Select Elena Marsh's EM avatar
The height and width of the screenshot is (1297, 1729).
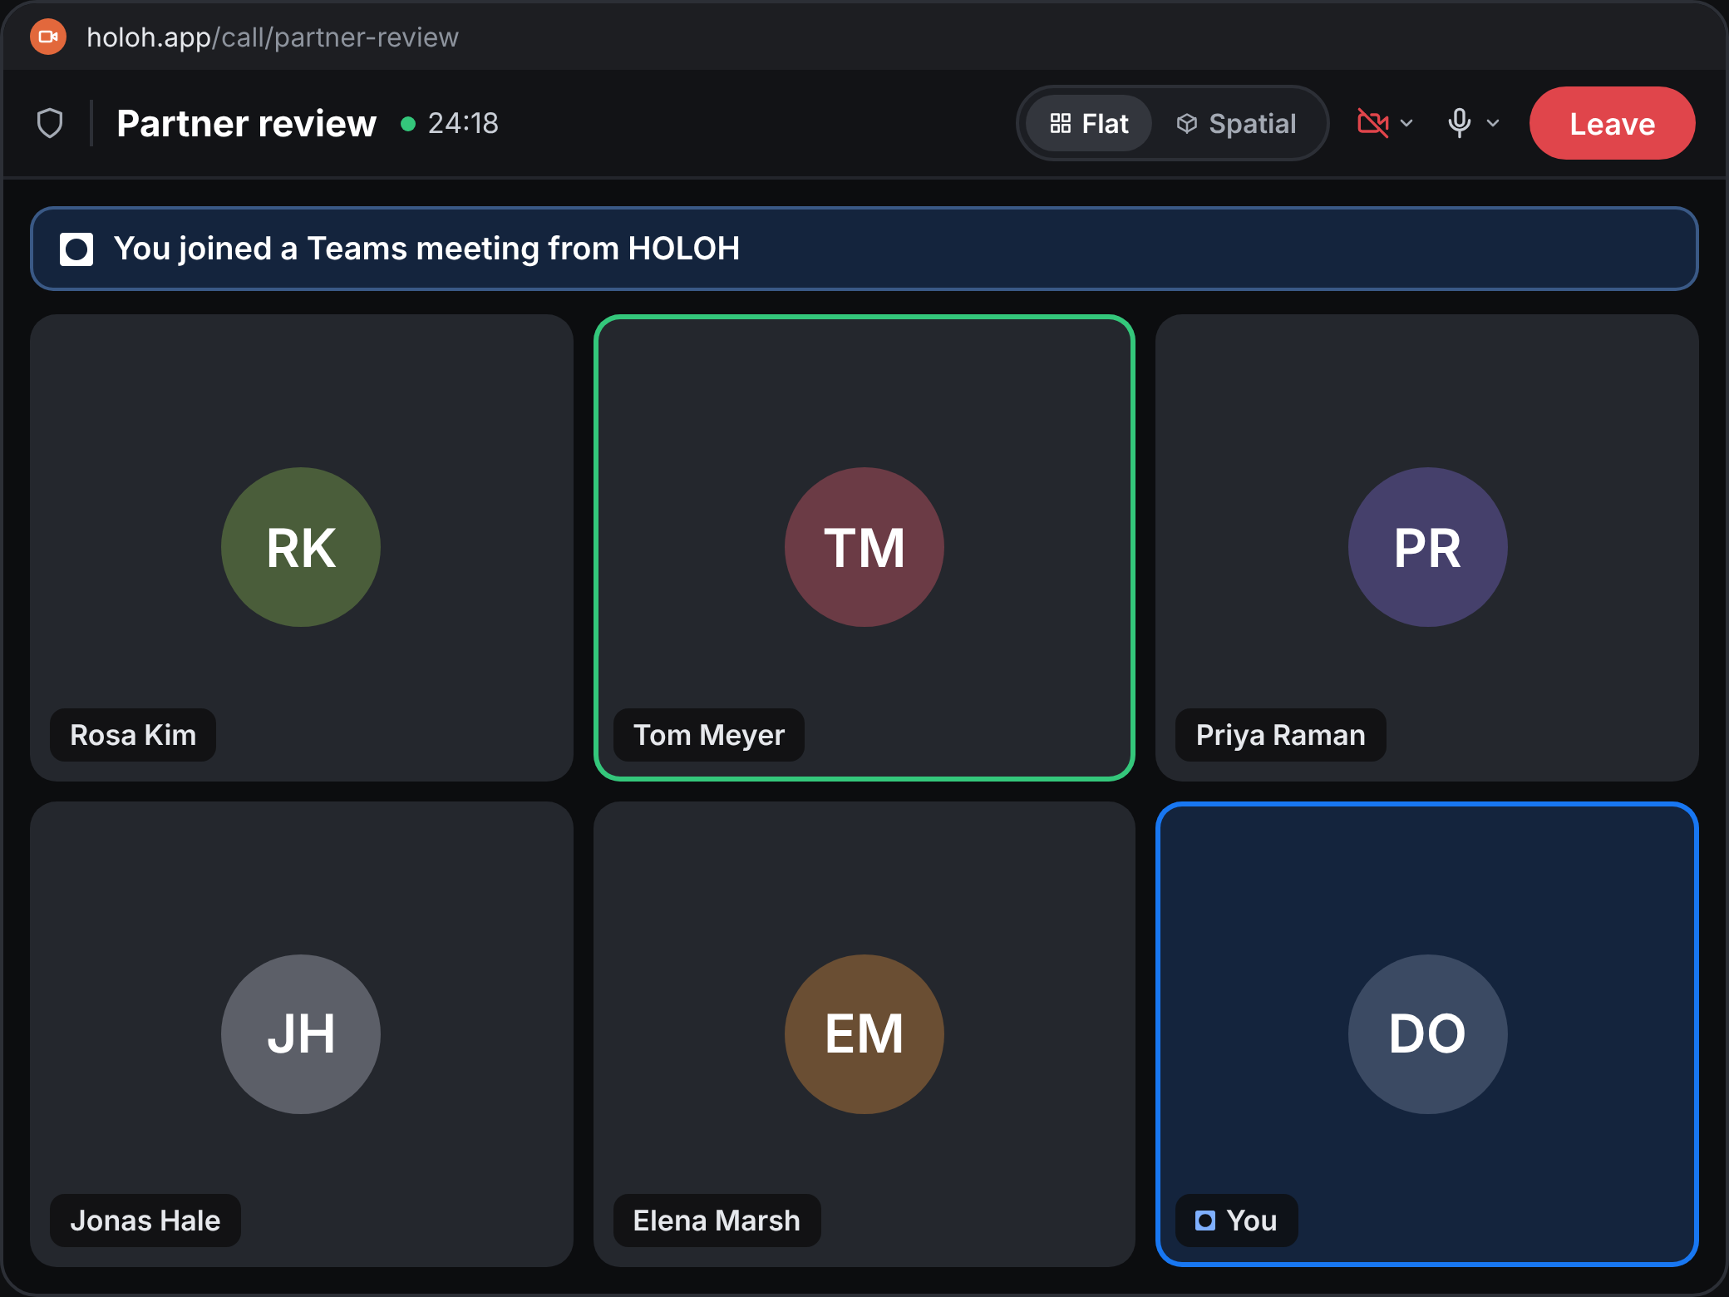click(x=864, y=1033)
